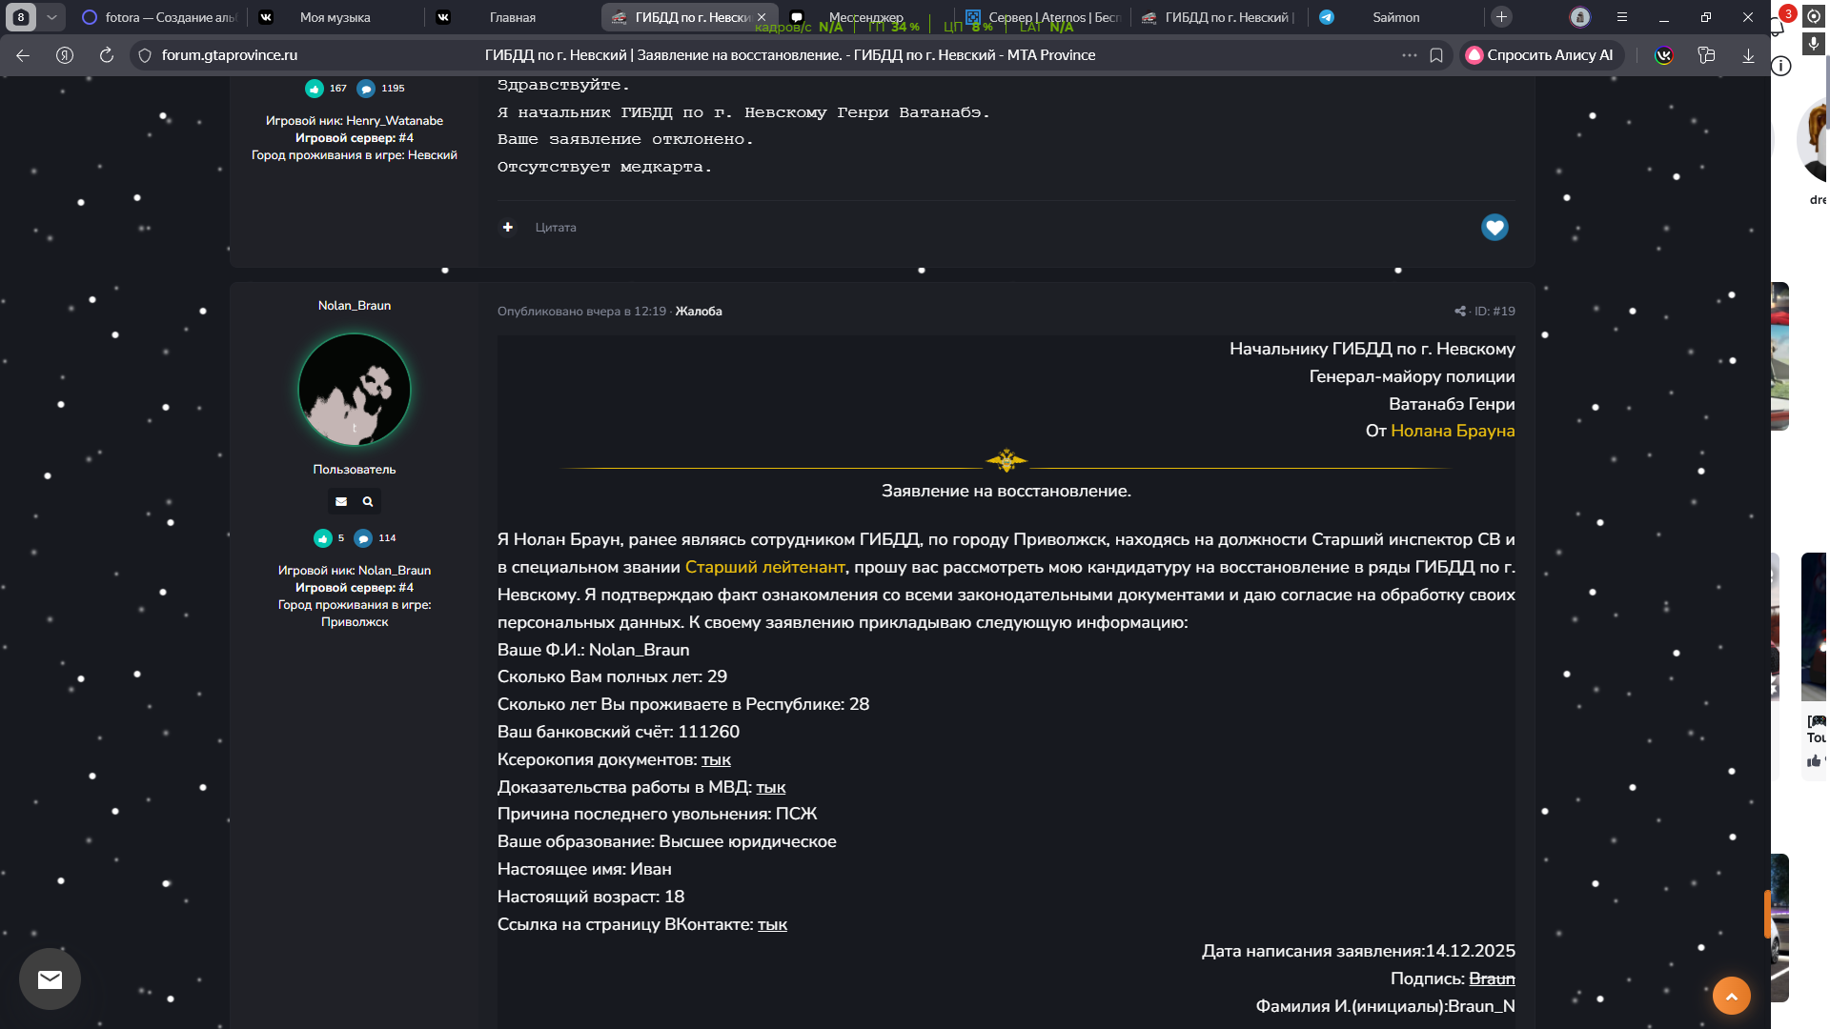Click the orange scroll-to-top arrow button
This screenshot has width=1830, height=1029.
coord(1731,996)
